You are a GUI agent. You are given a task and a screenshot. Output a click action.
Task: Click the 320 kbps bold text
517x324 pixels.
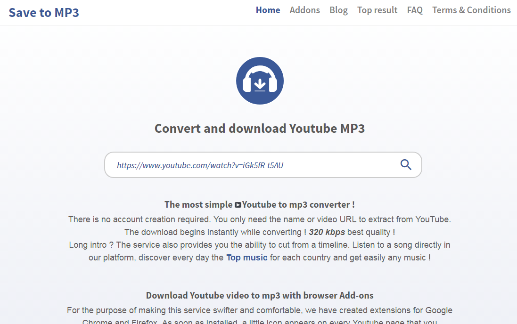tap(327, 232)
